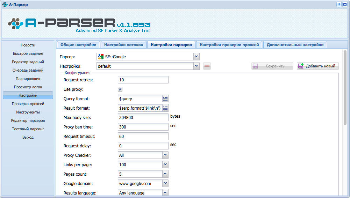350x198 pixels.
Task: Open the Results language dropdown
Action: 165,193
